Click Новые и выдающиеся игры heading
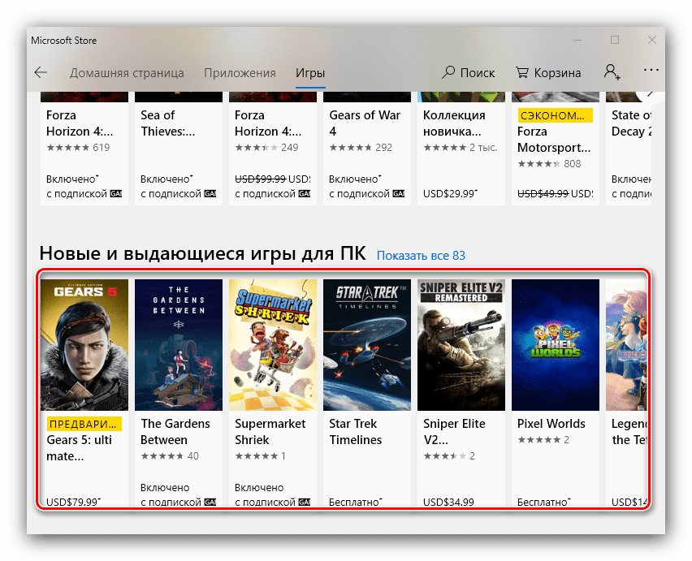 [x=202, y=253]
